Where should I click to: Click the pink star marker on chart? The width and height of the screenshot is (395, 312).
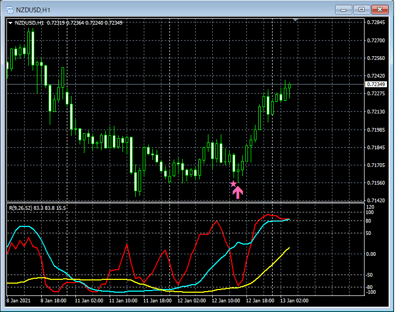[233, 184]
